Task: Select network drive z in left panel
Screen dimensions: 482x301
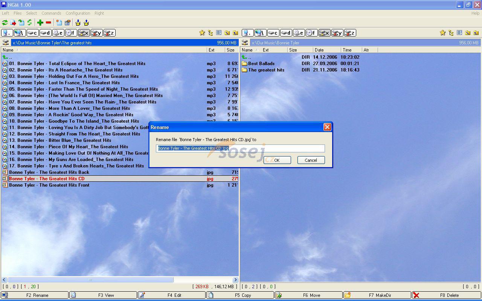Action: pyautogui.click(x=109, y=33)
